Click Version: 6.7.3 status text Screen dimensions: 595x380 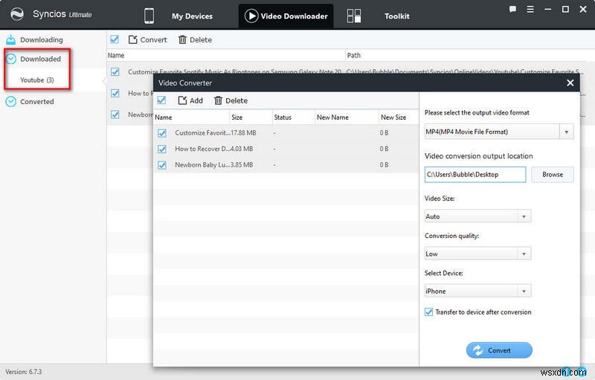(24, 372)
